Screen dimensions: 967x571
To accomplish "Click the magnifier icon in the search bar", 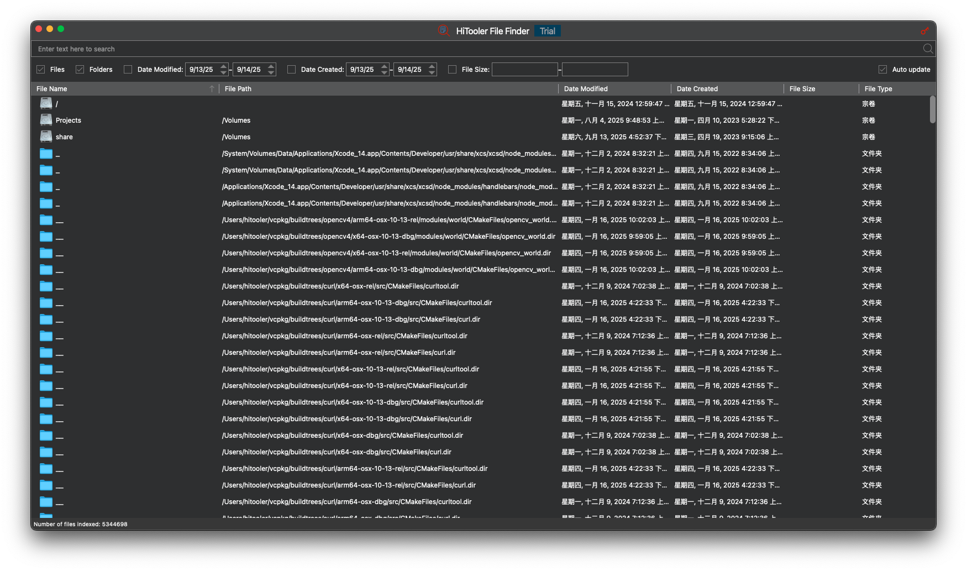I will (928, 49).
